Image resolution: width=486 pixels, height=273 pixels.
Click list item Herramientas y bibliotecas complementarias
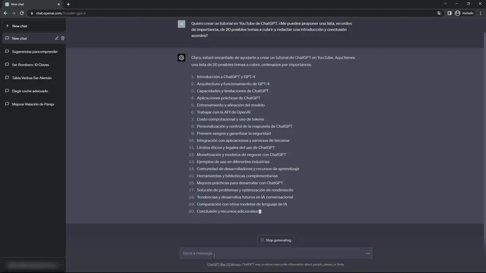237,176
